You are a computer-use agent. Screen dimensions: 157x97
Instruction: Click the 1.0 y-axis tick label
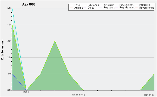pyautogui.click(x=9, y=74)
